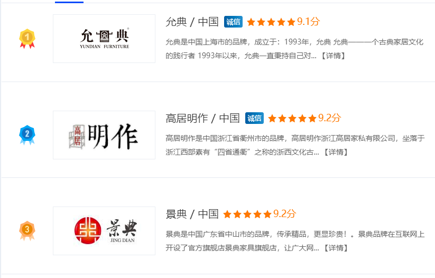Screen dimensions: 435x278
Task: Click the 9.1分 star rating for 允典
Action: coord(283,22)
